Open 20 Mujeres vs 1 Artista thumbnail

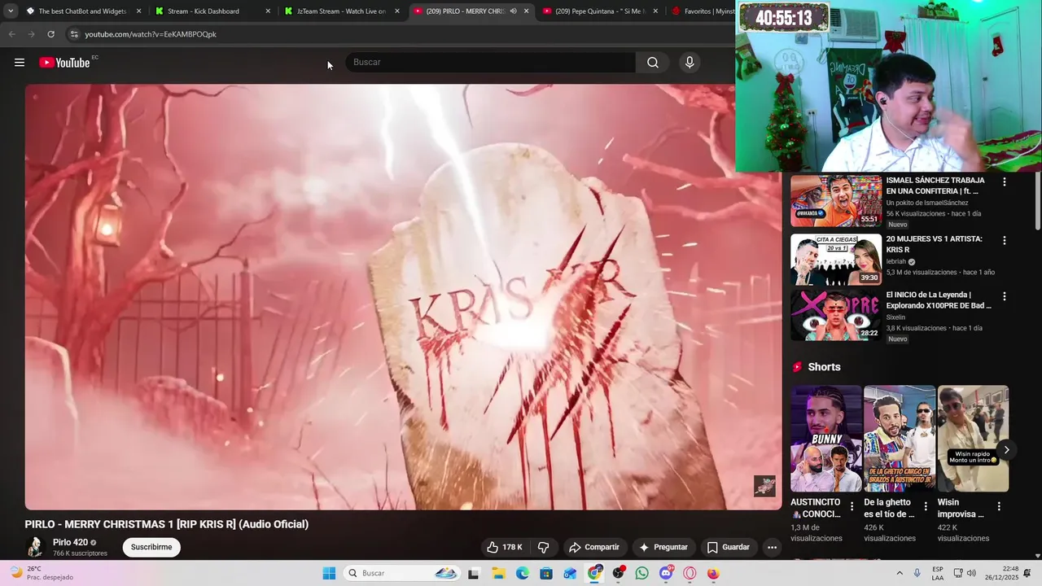pos(836,260)
